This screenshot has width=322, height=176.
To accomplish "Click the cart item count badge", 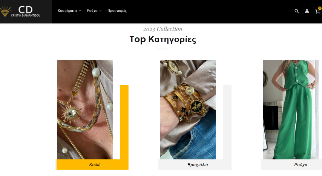I will [x=320, y=8].
